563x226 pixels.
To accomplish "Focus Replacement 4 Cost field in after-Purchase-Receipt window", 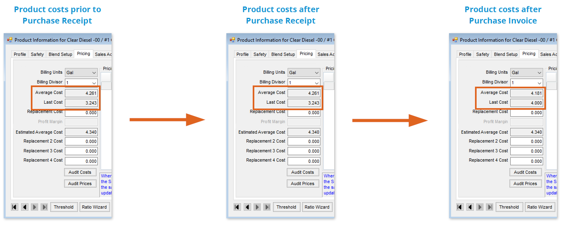I will click(x=304, y=161).
